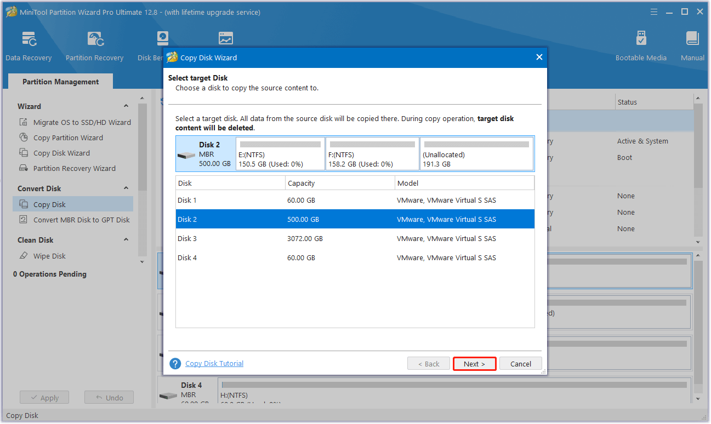Select Disk 2 row in disk list
This screenshot has height=424, width=711.
pos(355,219)
